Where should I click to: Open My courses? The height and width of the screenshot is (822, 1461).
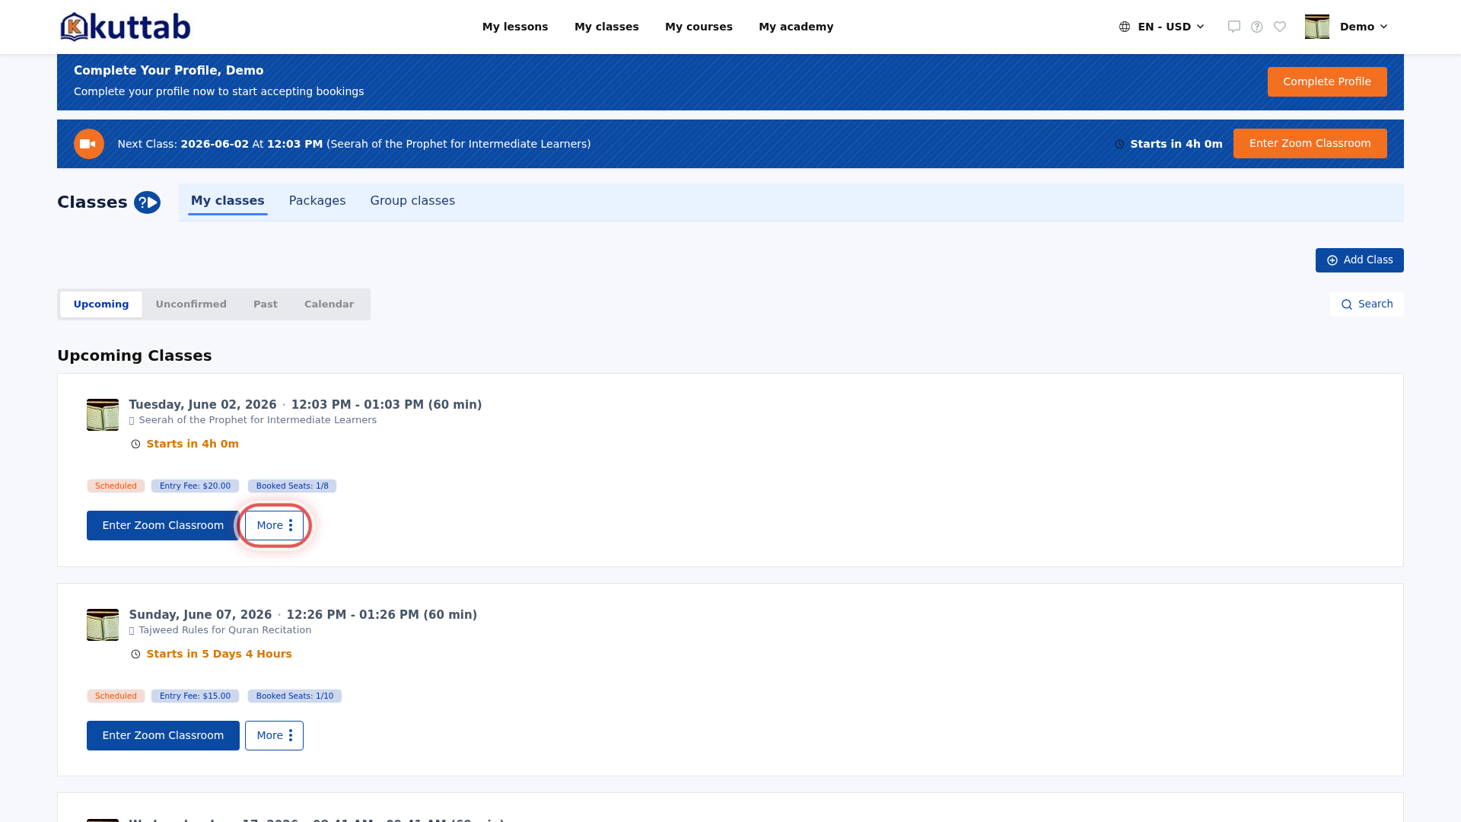(699, 27)
